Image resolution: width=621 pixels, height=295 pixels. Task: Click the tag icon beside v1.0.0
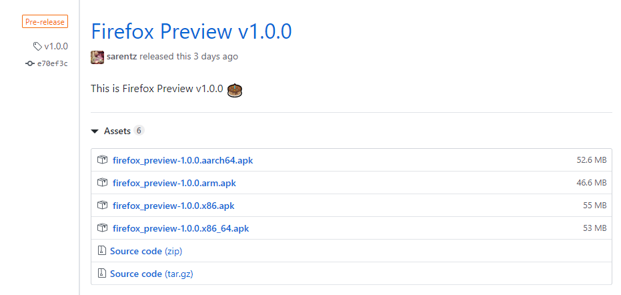point(37,47)
